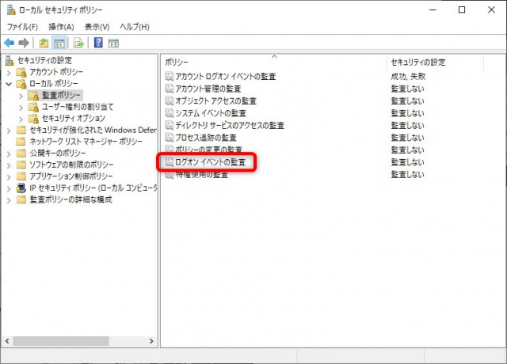Click the Back arrow toolbar icon
Viewport: 507px width, 364px height.
click(x=10, y=43)
